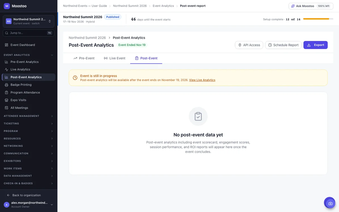Click the Event Ended Nov 19 badge
Viewport: 339px width, 212px height.
click(x=132, y=45)
